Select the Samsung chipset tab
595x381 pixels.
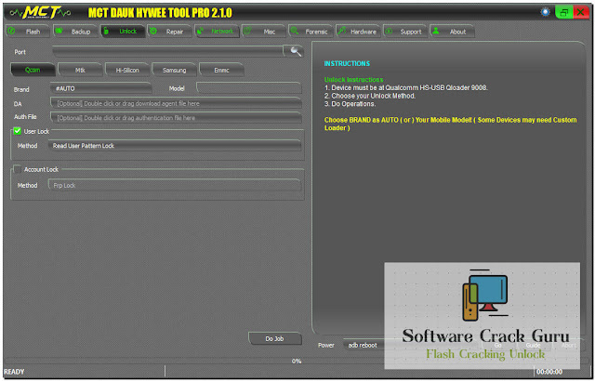[x=174, y=70]
